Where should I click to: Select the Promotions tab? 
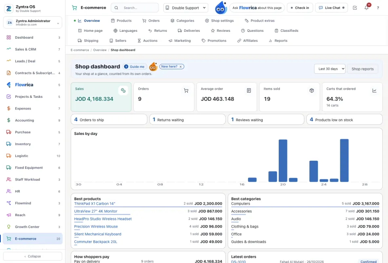214,41
